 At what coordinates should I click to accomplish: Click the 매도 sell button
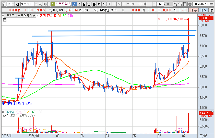click(204, 10)
